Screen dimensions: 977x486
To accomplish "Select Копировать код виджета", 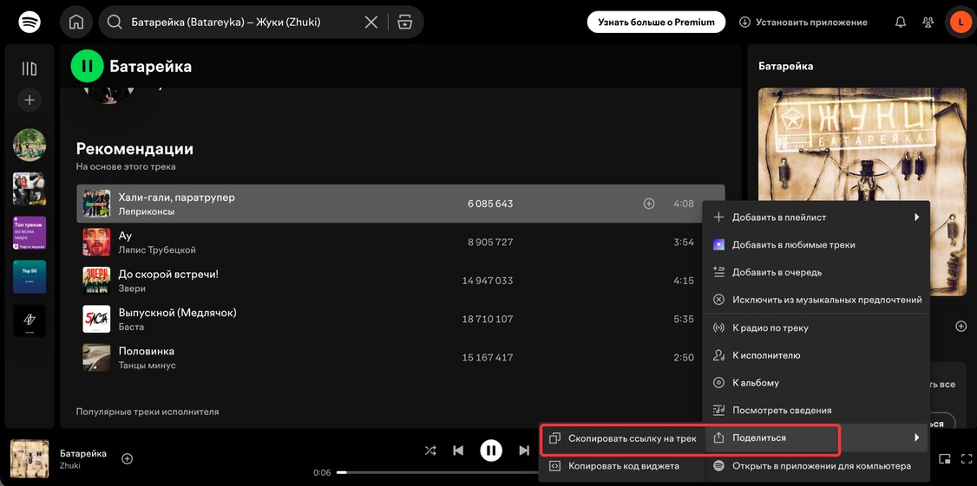I will click(x=622, y=466).
